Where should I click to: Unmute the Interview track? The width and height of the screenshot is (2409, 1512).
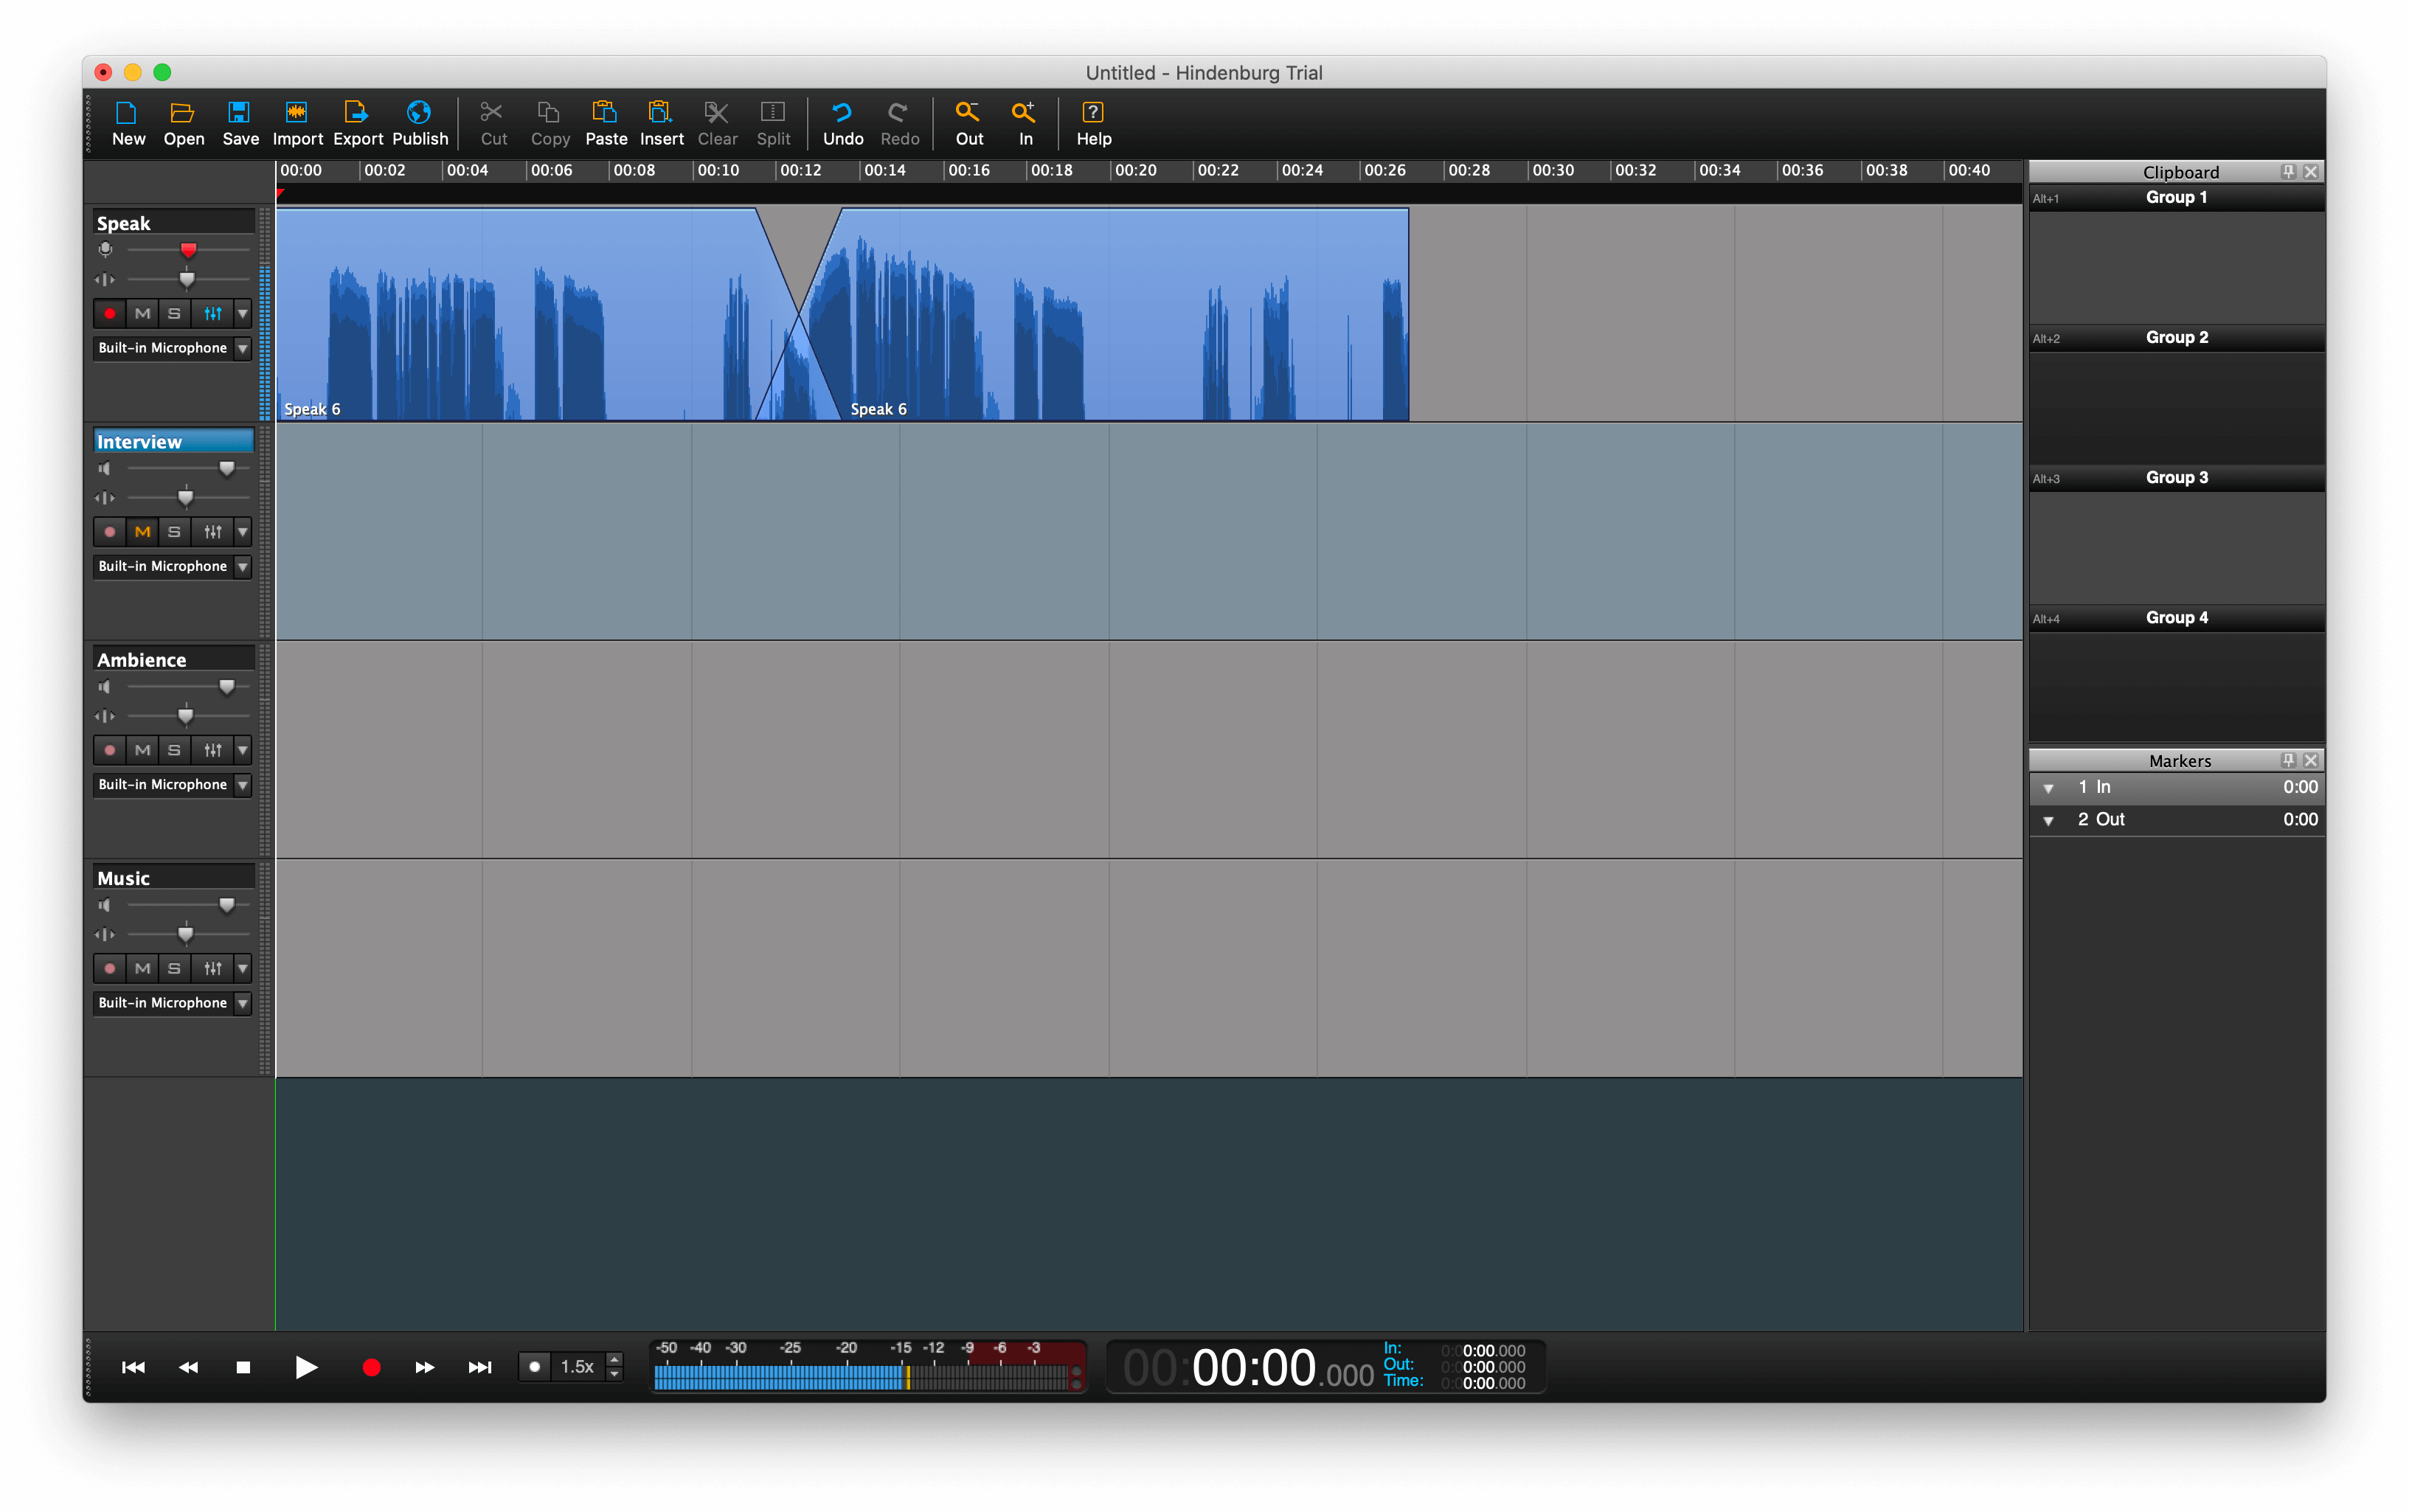pyautogui.click(x=142, y=531)
